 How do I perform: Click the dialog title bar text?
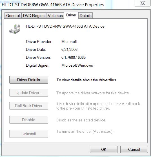(x=53, y=5)
